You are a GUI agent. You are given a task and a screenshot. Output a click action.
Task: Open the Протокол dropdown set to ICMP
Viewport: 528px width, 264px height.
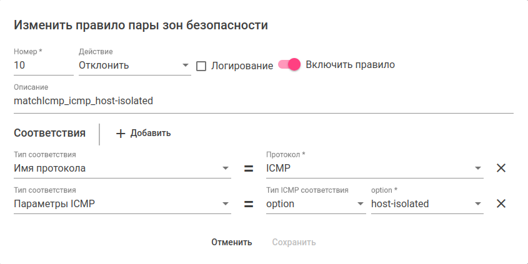click(x=374, y=168)
